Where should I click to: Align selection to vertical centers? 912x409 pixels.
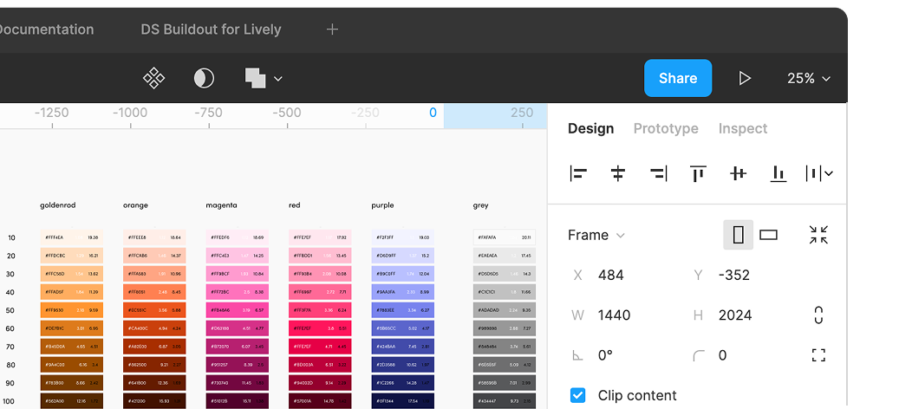pyautogui.click(x=738, y=173)
